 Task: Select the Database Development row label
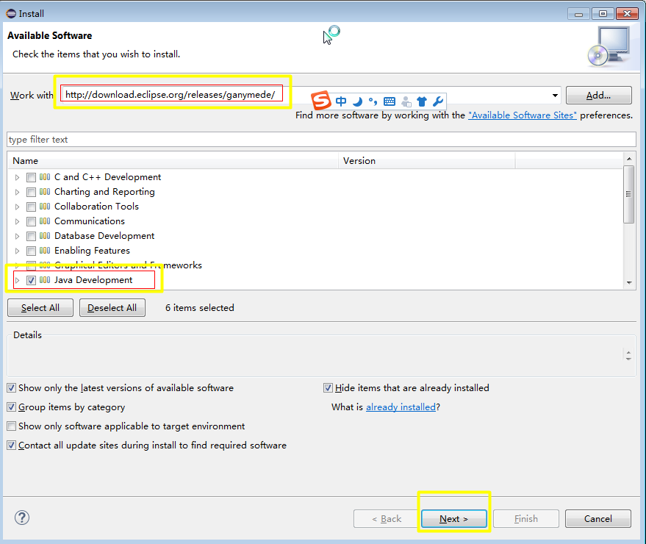[x=104, y=236]
